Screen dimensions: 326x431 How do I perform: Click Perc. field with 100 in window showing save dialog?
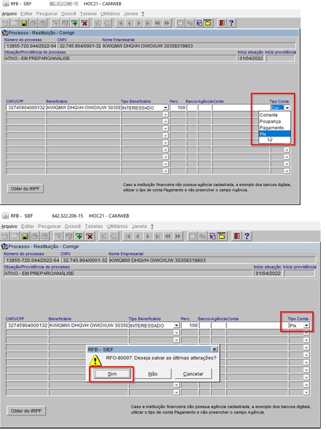tap(190, 325)
